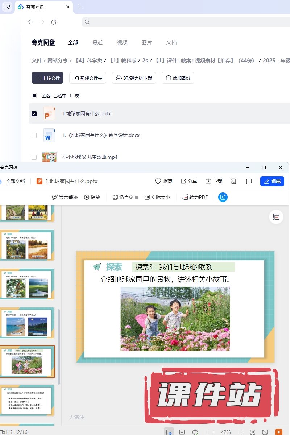Open the 文档 tab
Screen dimensions: 290x435
point(171,42)
